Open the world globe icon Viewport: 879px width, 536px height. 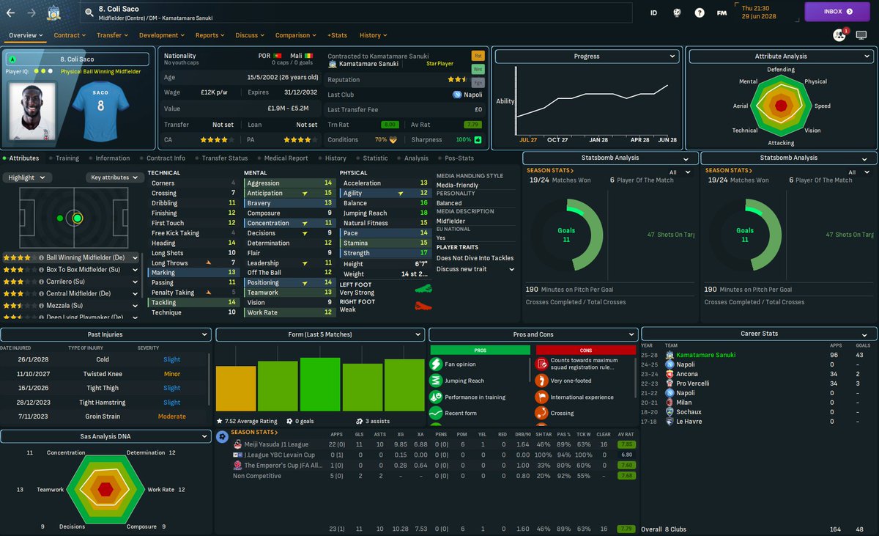pyautogui.click(x=678, y=12)
